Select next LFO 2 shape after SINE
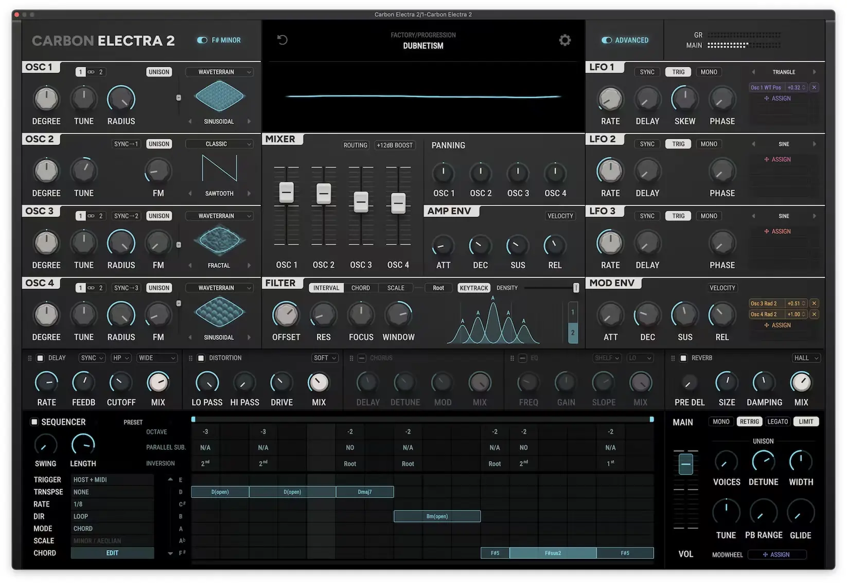 coord(814,144)
